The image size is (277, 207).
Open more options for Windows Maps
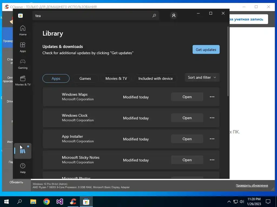pyautogui.click(x=212, y=97)
